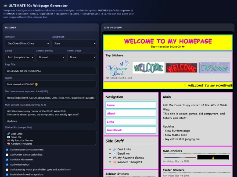Screen dimensions: 237x177
Task: Click the sunglasses emoji in preview tagline
Action: pyautogui.click(x=183, y=47)
